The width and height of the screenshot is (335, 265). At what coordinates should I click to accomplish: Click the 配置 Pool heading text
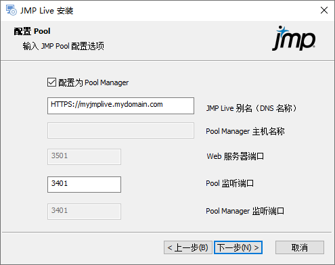point(32,31)
